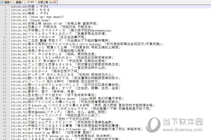
Task: Click the line with timestamp [00:47.90]
Action: (x=59, y=68)
